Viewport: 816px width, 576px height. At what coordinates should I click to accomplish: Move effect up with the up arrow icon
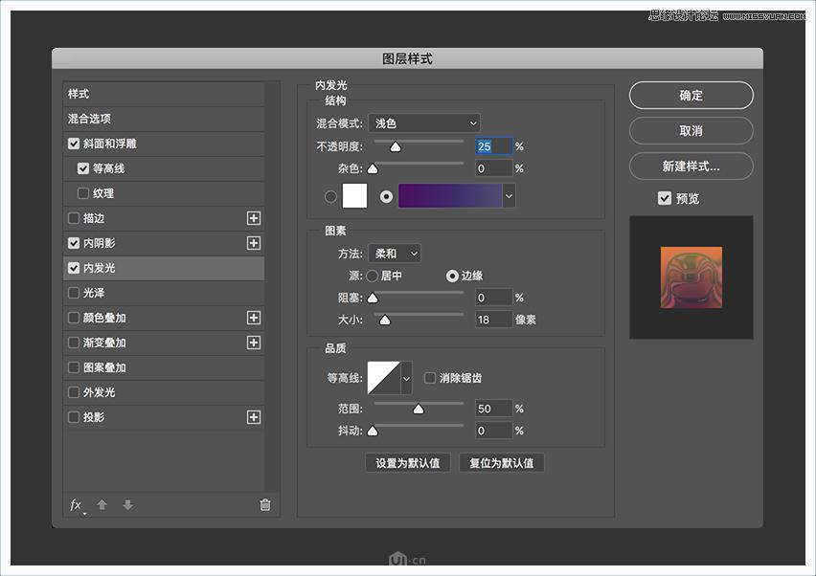tap(102, 505)
